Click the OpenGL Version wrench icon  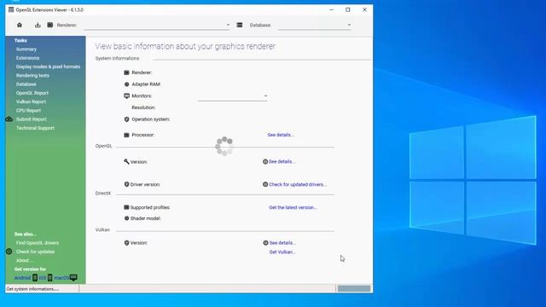[x=126, y=161]
